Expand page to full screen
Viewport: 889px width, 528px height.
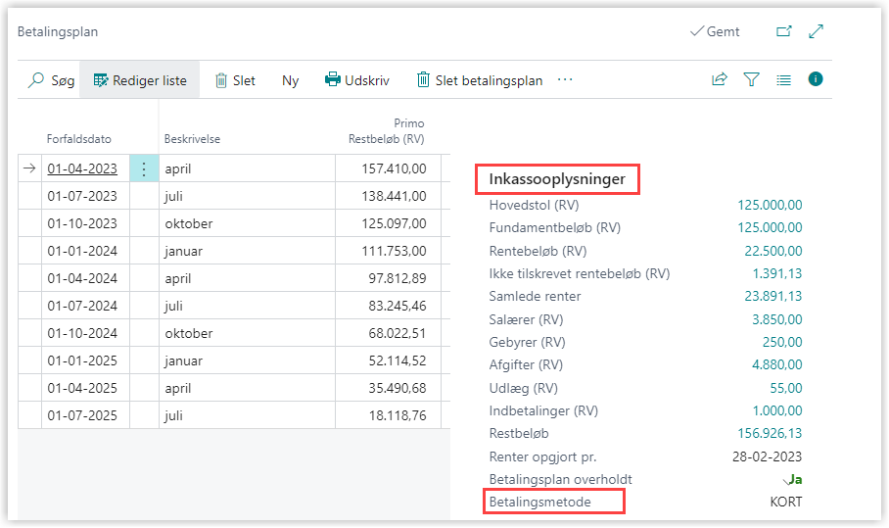click(x=817, y=31)
